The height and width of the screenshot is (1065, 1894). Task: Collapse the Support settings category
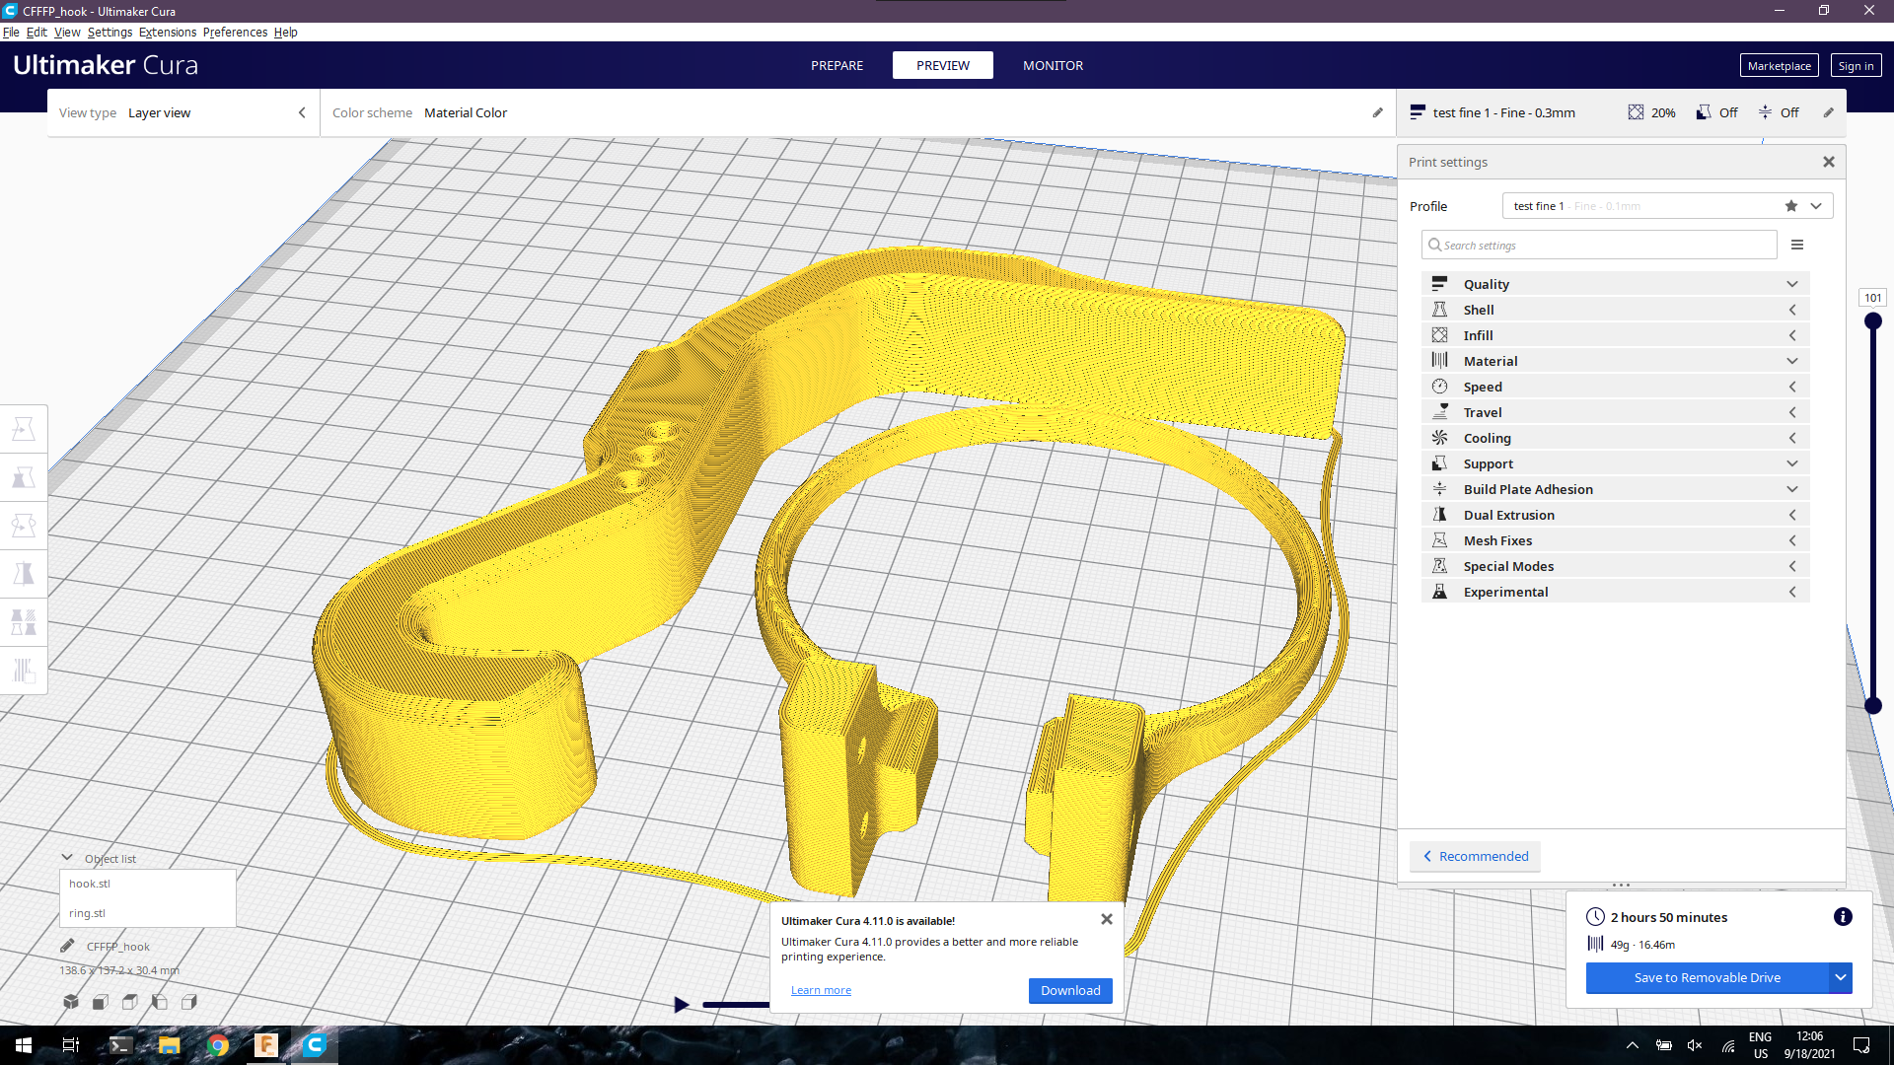pos(1616,463)
